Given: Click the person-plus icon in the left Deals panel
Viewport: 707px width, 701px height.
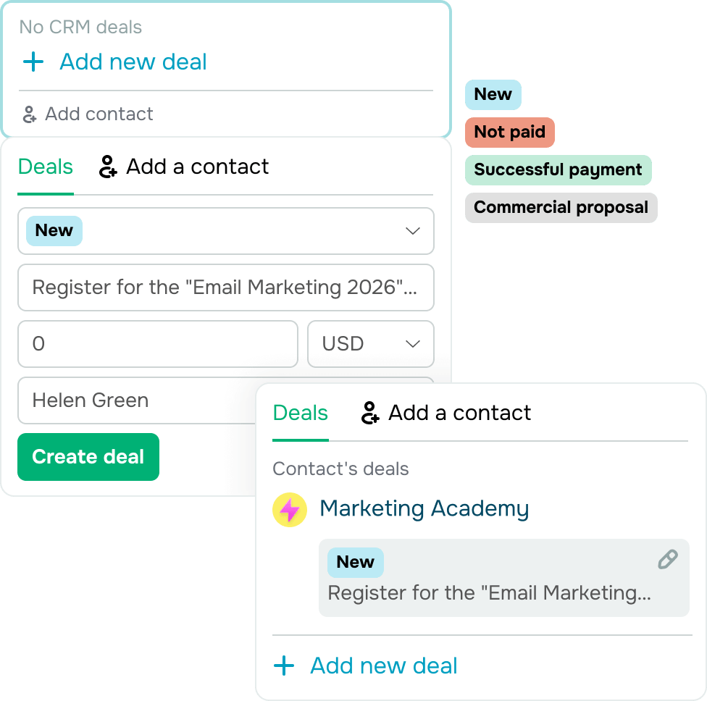Looking at the screenshot, I should (x=108, y=167).
